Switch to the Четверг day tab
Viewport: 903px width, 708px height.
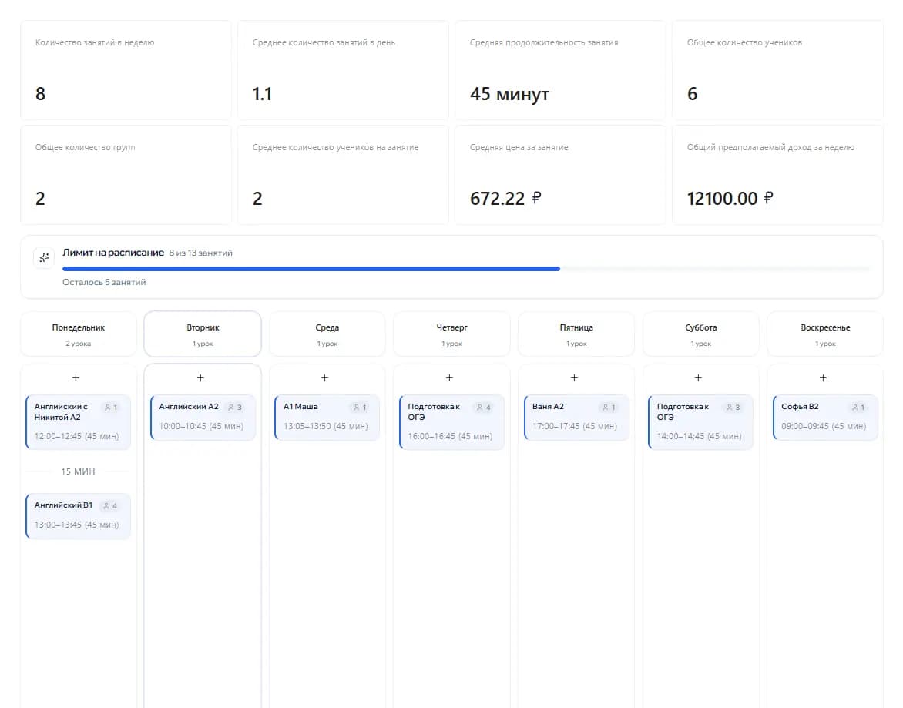click(x=451, y=334)
